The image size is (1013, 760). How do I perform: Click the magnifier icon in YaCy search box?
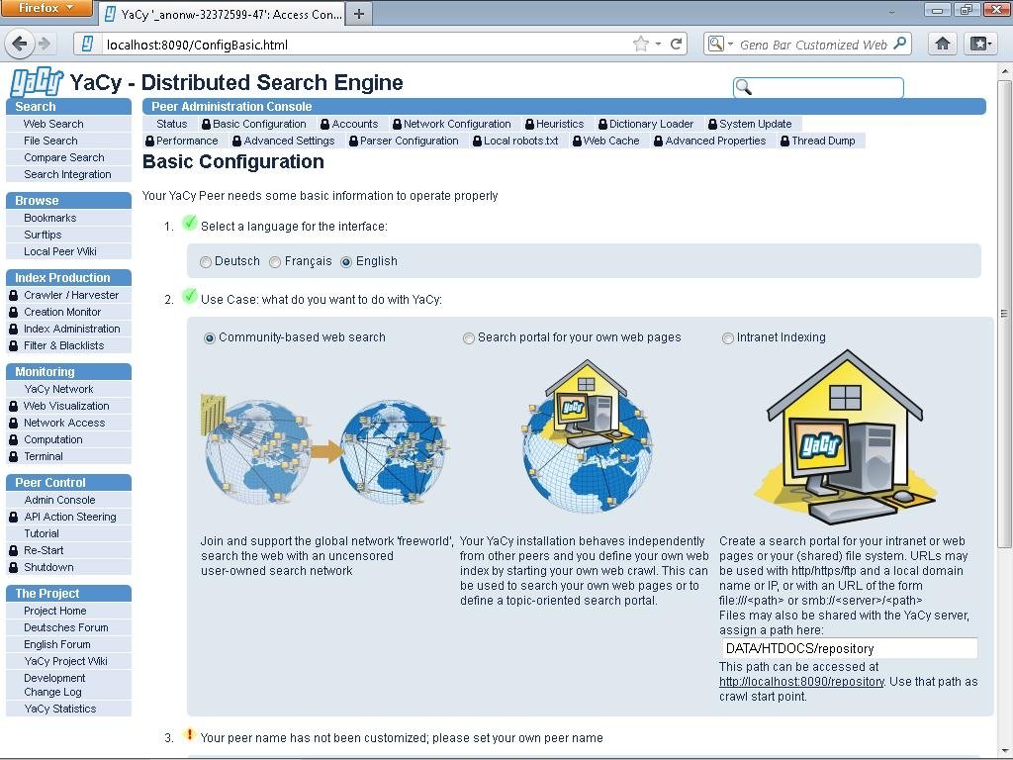744,87
